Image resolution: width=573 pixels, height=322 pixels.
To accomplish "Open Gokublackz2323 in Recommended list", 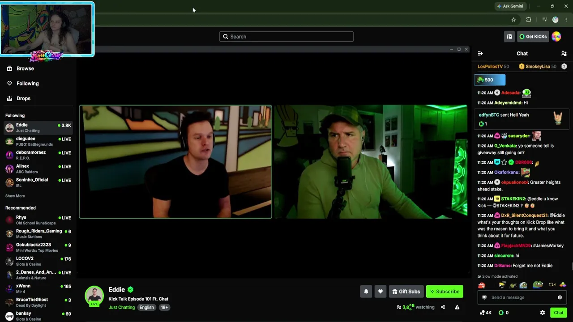I will [38, 248].
